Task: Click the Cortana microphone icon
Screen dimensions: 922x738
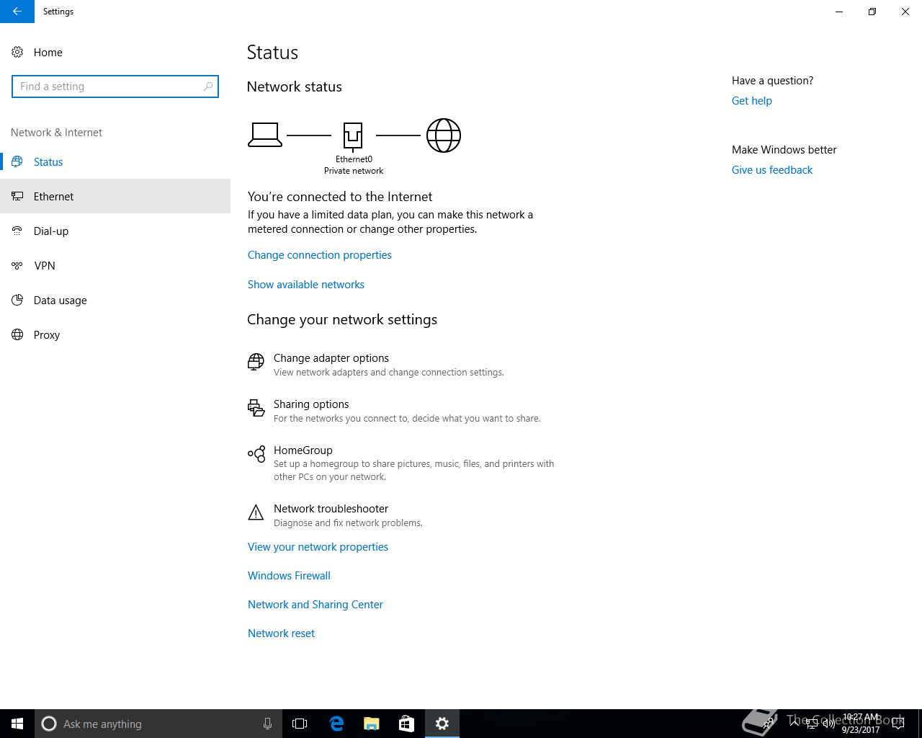Action: [267, 724]
